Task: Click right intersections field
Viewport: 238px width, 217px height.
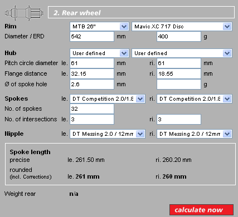Action: 179,119
